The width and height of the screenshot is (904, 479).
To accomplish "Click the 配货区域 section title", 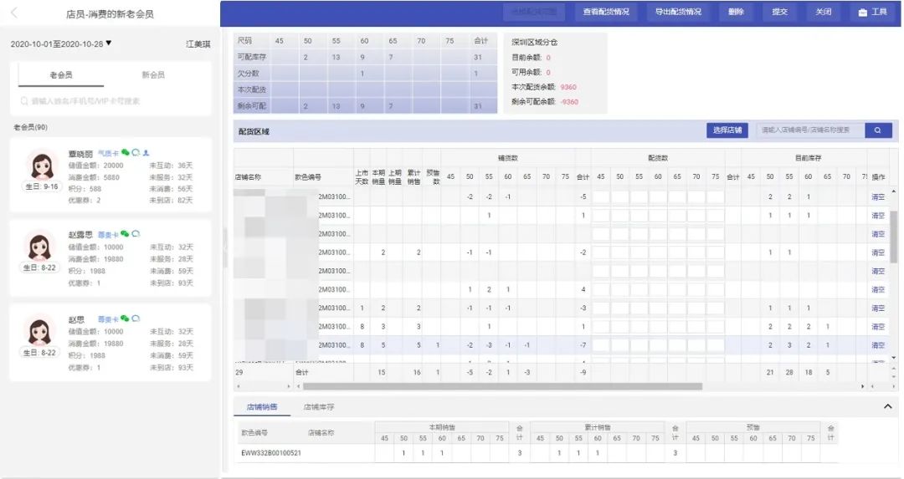I will [254, 132].
